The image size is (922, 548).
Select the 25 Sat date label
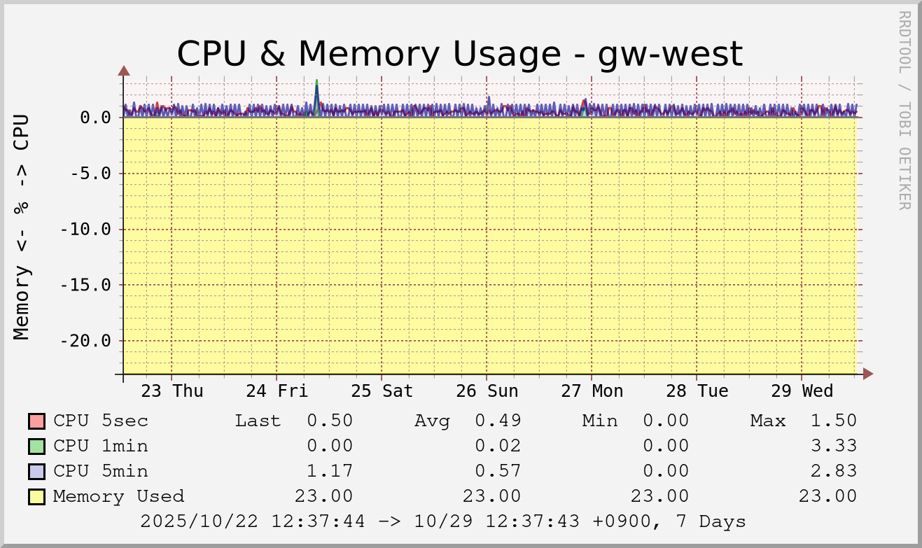coord(382,391)
